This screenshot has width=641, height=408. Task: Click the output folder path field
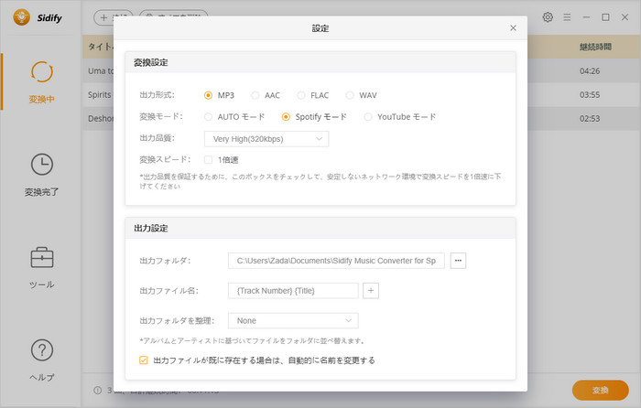click(336, 261)
